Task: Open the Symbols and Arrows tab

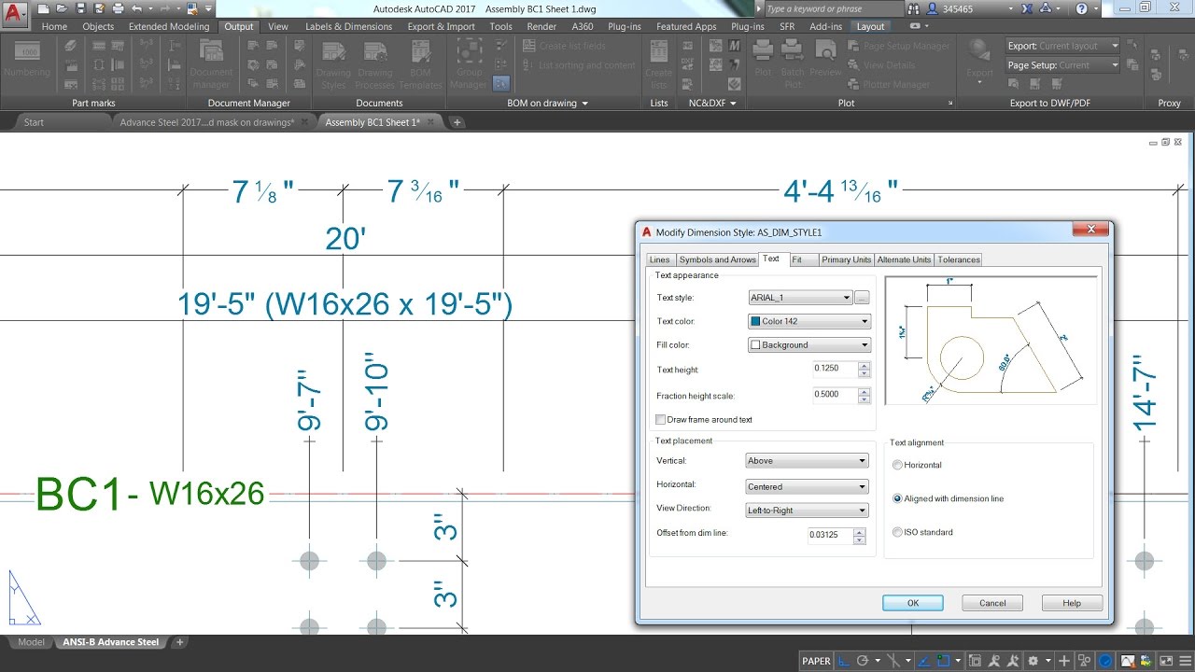Action: tap(717, 259)
